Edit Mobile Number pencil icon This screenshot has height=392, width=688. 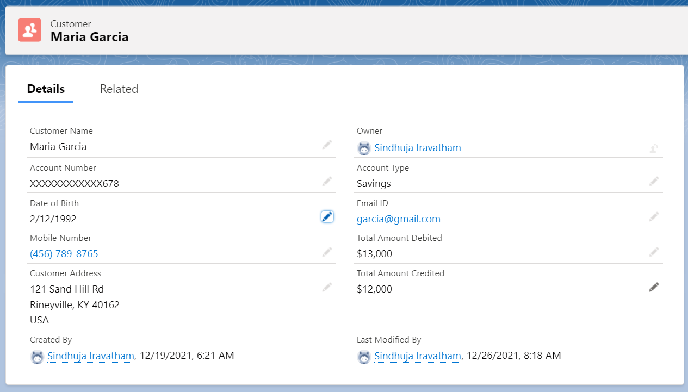click(x=327, y=252)
